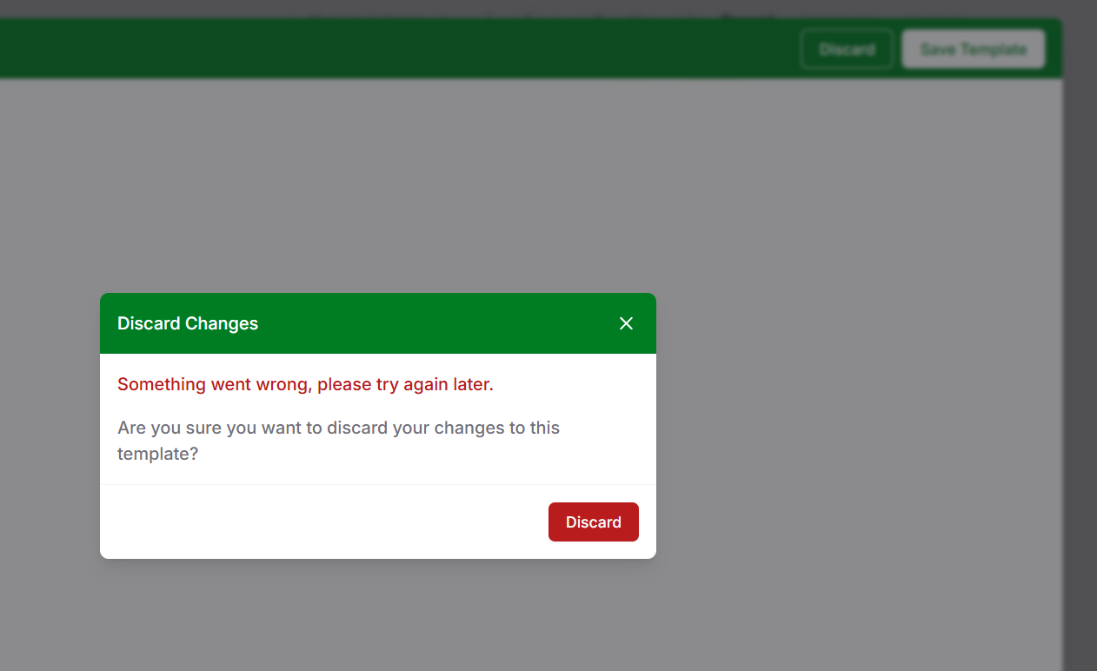
Task: Click the blurred green page toolbar left of Discard
Action: (391, 50)
